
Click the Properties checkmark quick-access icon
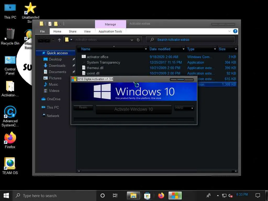[x=50, y=24]
